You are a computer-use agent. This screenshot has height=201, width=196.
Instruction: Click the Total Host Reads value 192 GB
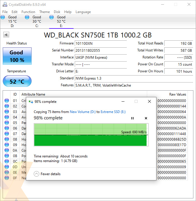pyautogui.click(x=179, y=44)
